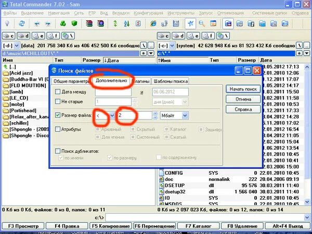
Task: Open the command line history dropdown
Action: 307,217
